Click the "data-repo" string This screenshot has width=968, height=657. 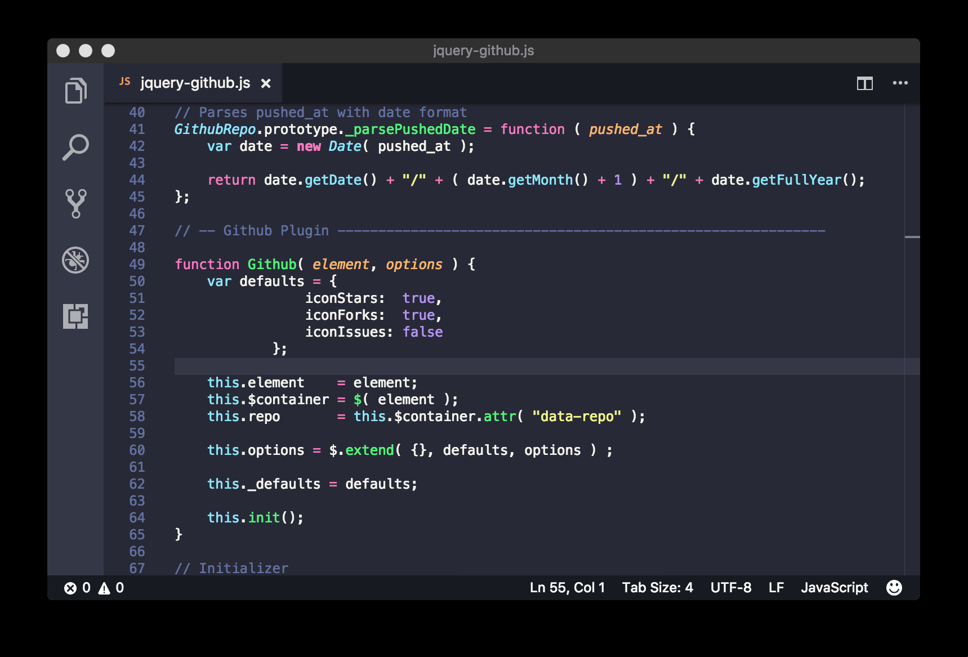click(577, 417)
